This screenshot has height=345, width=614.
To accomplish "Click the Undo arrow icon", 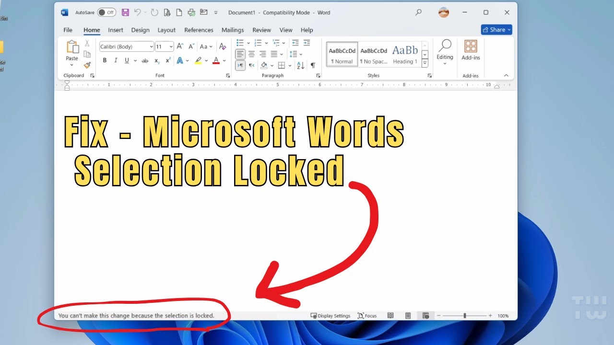I will [x=138, y=12].
